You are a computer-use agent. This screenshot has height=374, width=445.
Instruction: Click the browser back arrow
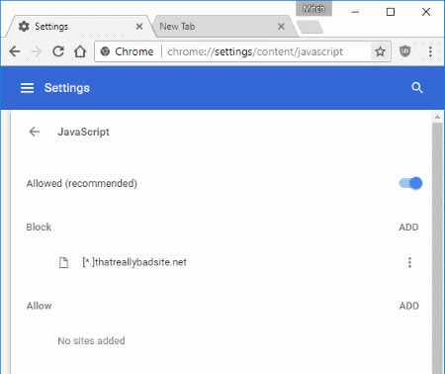[15, 51]
